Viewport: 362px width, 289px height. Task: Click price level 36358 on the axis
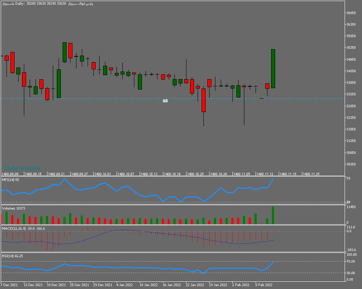(351, 25)
